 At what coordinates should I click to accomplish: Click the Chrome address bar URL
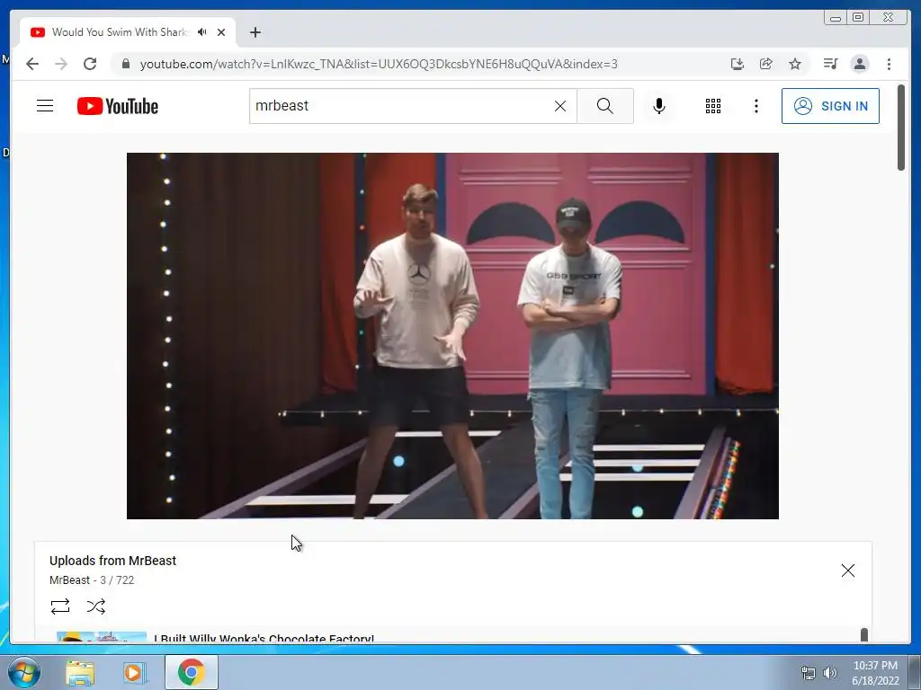[x=379, y=64]
